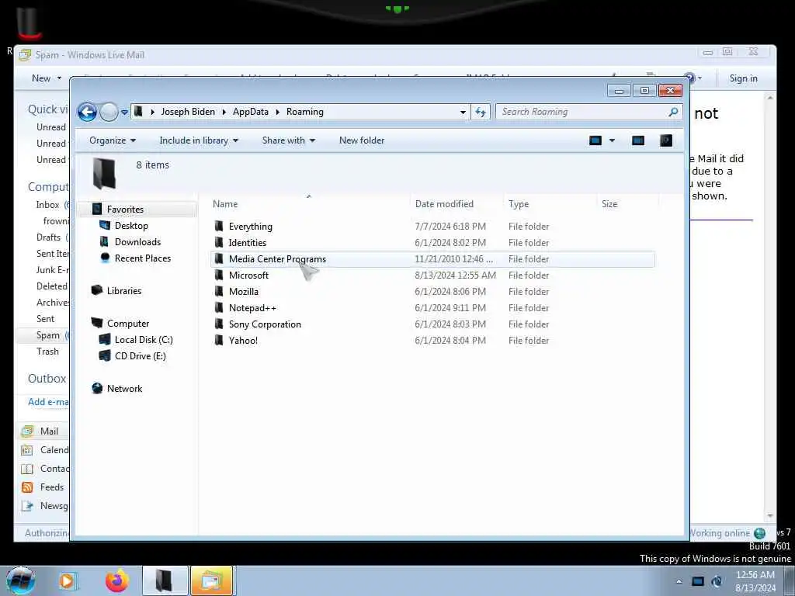The image size is (795, 596).
Task: Open the Feeds section icon in Live Mail
Action: point(27,487)
